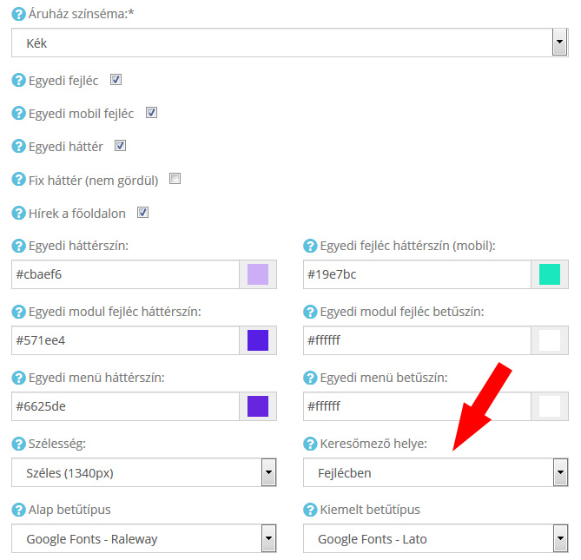Open Alap betűtípus dropdown with Raleway
This screenshot has height=560, width=581.
pyautogui.click(x=144, y=538)
